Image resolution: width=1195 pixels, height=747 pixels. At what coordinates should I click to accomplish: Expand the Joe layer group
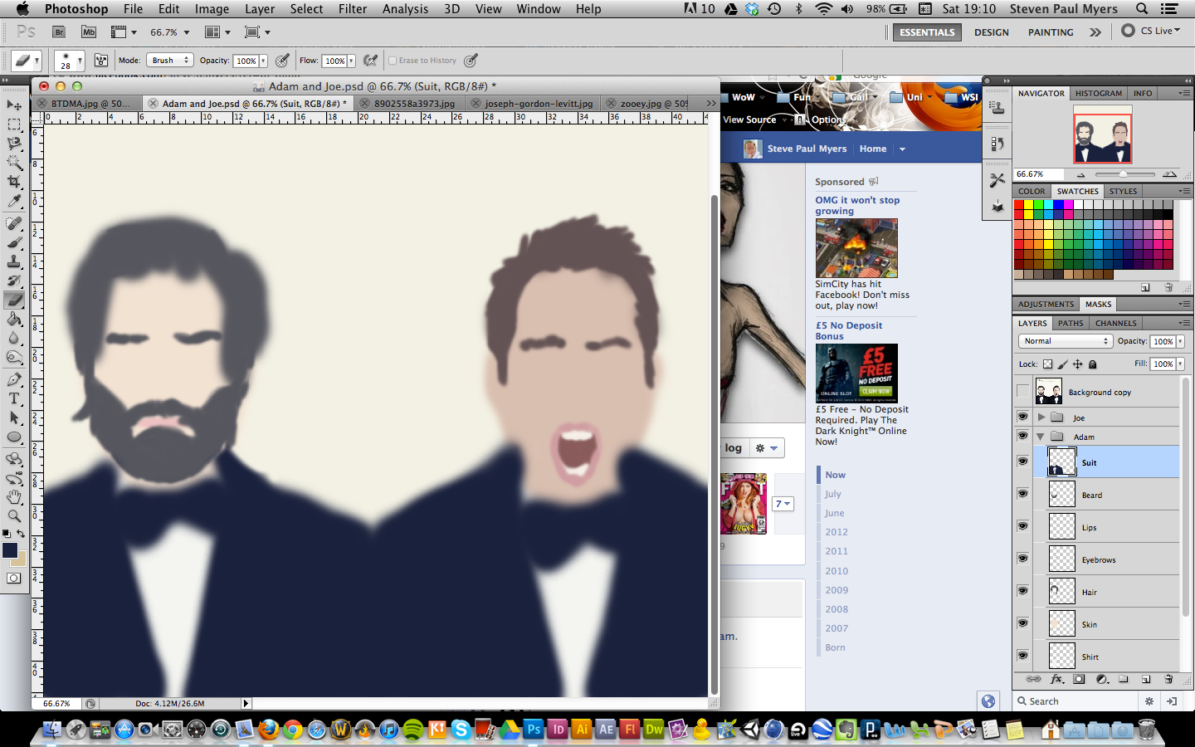(x=1041, y=417)
